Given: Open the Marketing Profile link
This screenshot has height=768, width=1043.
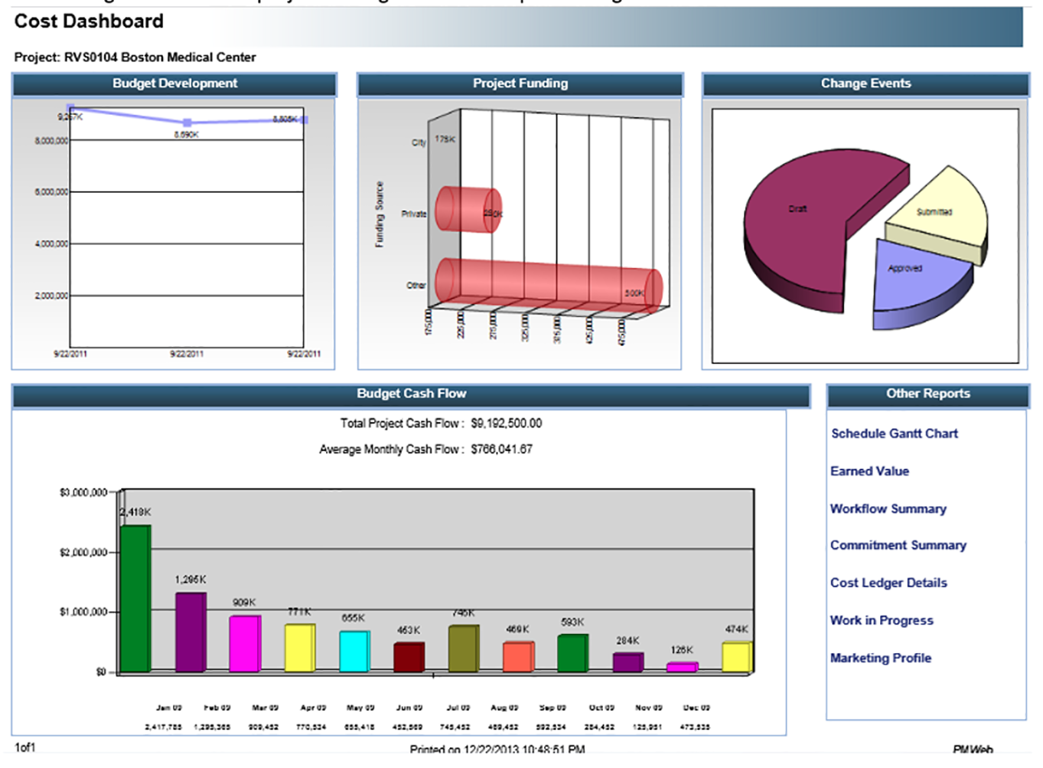Looking at the screenshot, I should tap(880, 658).
